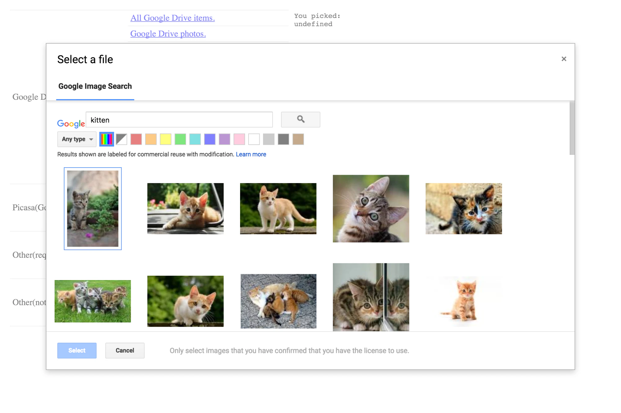Filter images by orange color
621x413 pixels.
151,139
